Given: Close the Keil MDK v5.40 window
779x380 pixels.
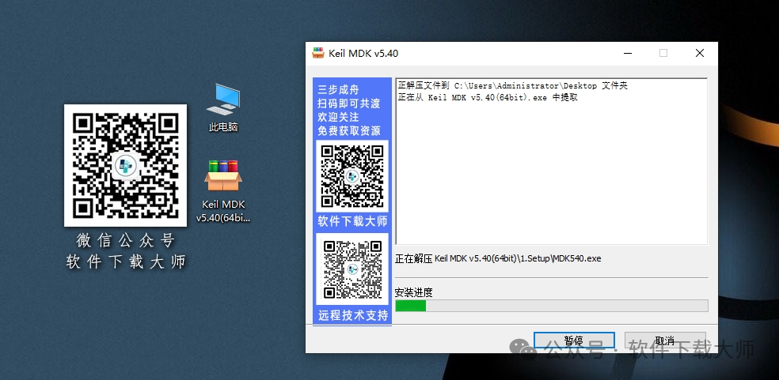Looking at the screenshot, I should pyautogui.click(x=700, y=53).
